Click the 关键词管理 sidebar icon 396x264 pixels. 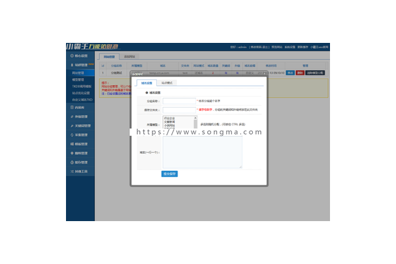point(71,125)
